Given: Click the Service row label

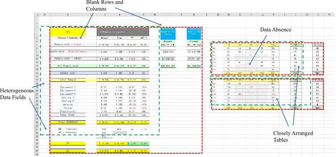Looking at the screenshot, I should [x=68, y=104].
